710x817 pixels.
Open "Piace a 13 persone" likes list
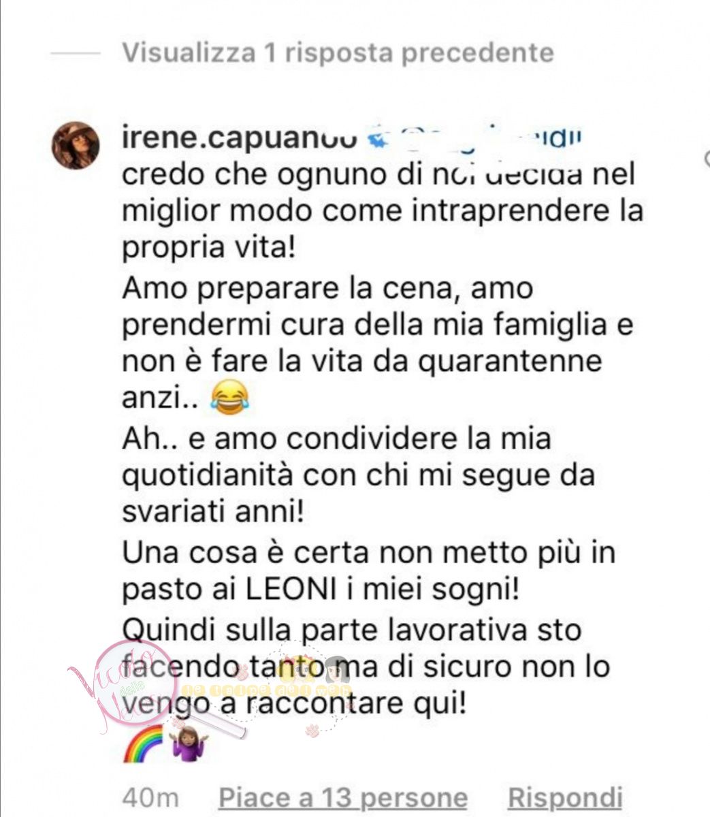[x=343, y=797]
